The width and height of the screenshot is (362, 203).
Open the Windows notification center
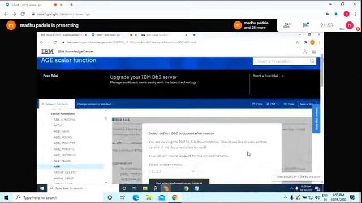(352, 197)
